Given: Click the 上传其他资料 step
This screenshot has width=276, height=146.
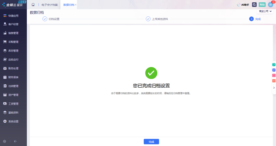Looking at the screenshot, I should point(157,19).
